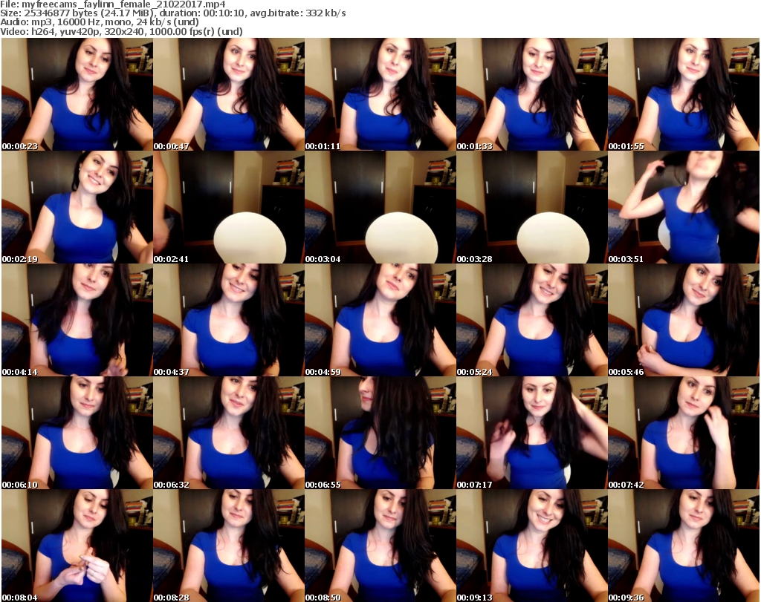
Task: Select the thumbnail frame at 00:07:42
Action: click(684, 433)
